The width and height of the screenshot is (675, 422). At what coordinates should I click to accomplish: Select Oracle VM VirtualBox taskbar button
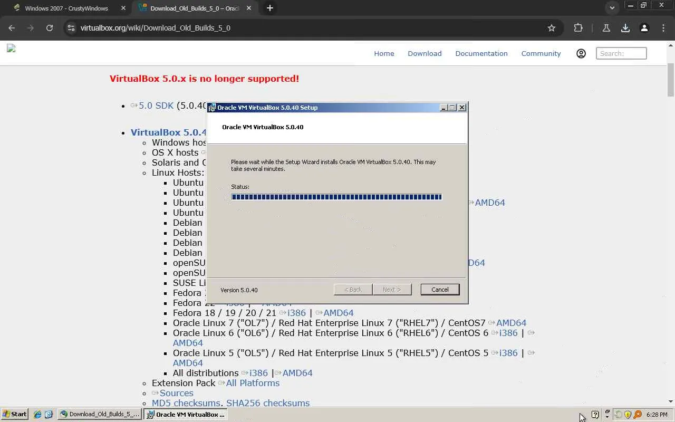(186, 415)
